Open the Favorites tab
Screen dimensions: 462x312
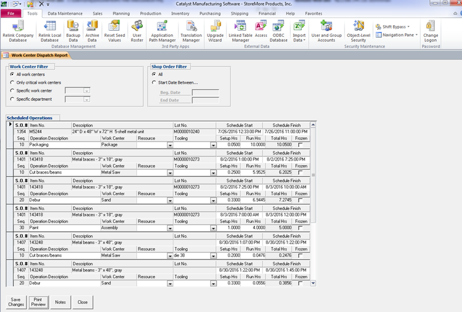(x=314, y=14)
